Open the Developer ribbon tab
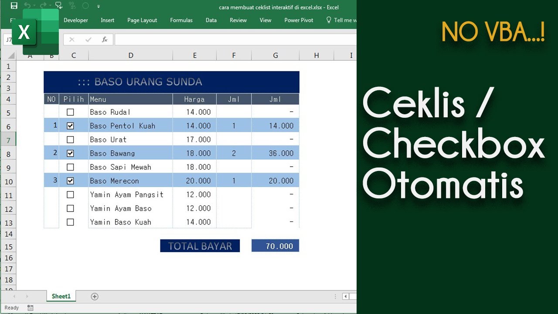Screen dimensions: 558x314 76,20
